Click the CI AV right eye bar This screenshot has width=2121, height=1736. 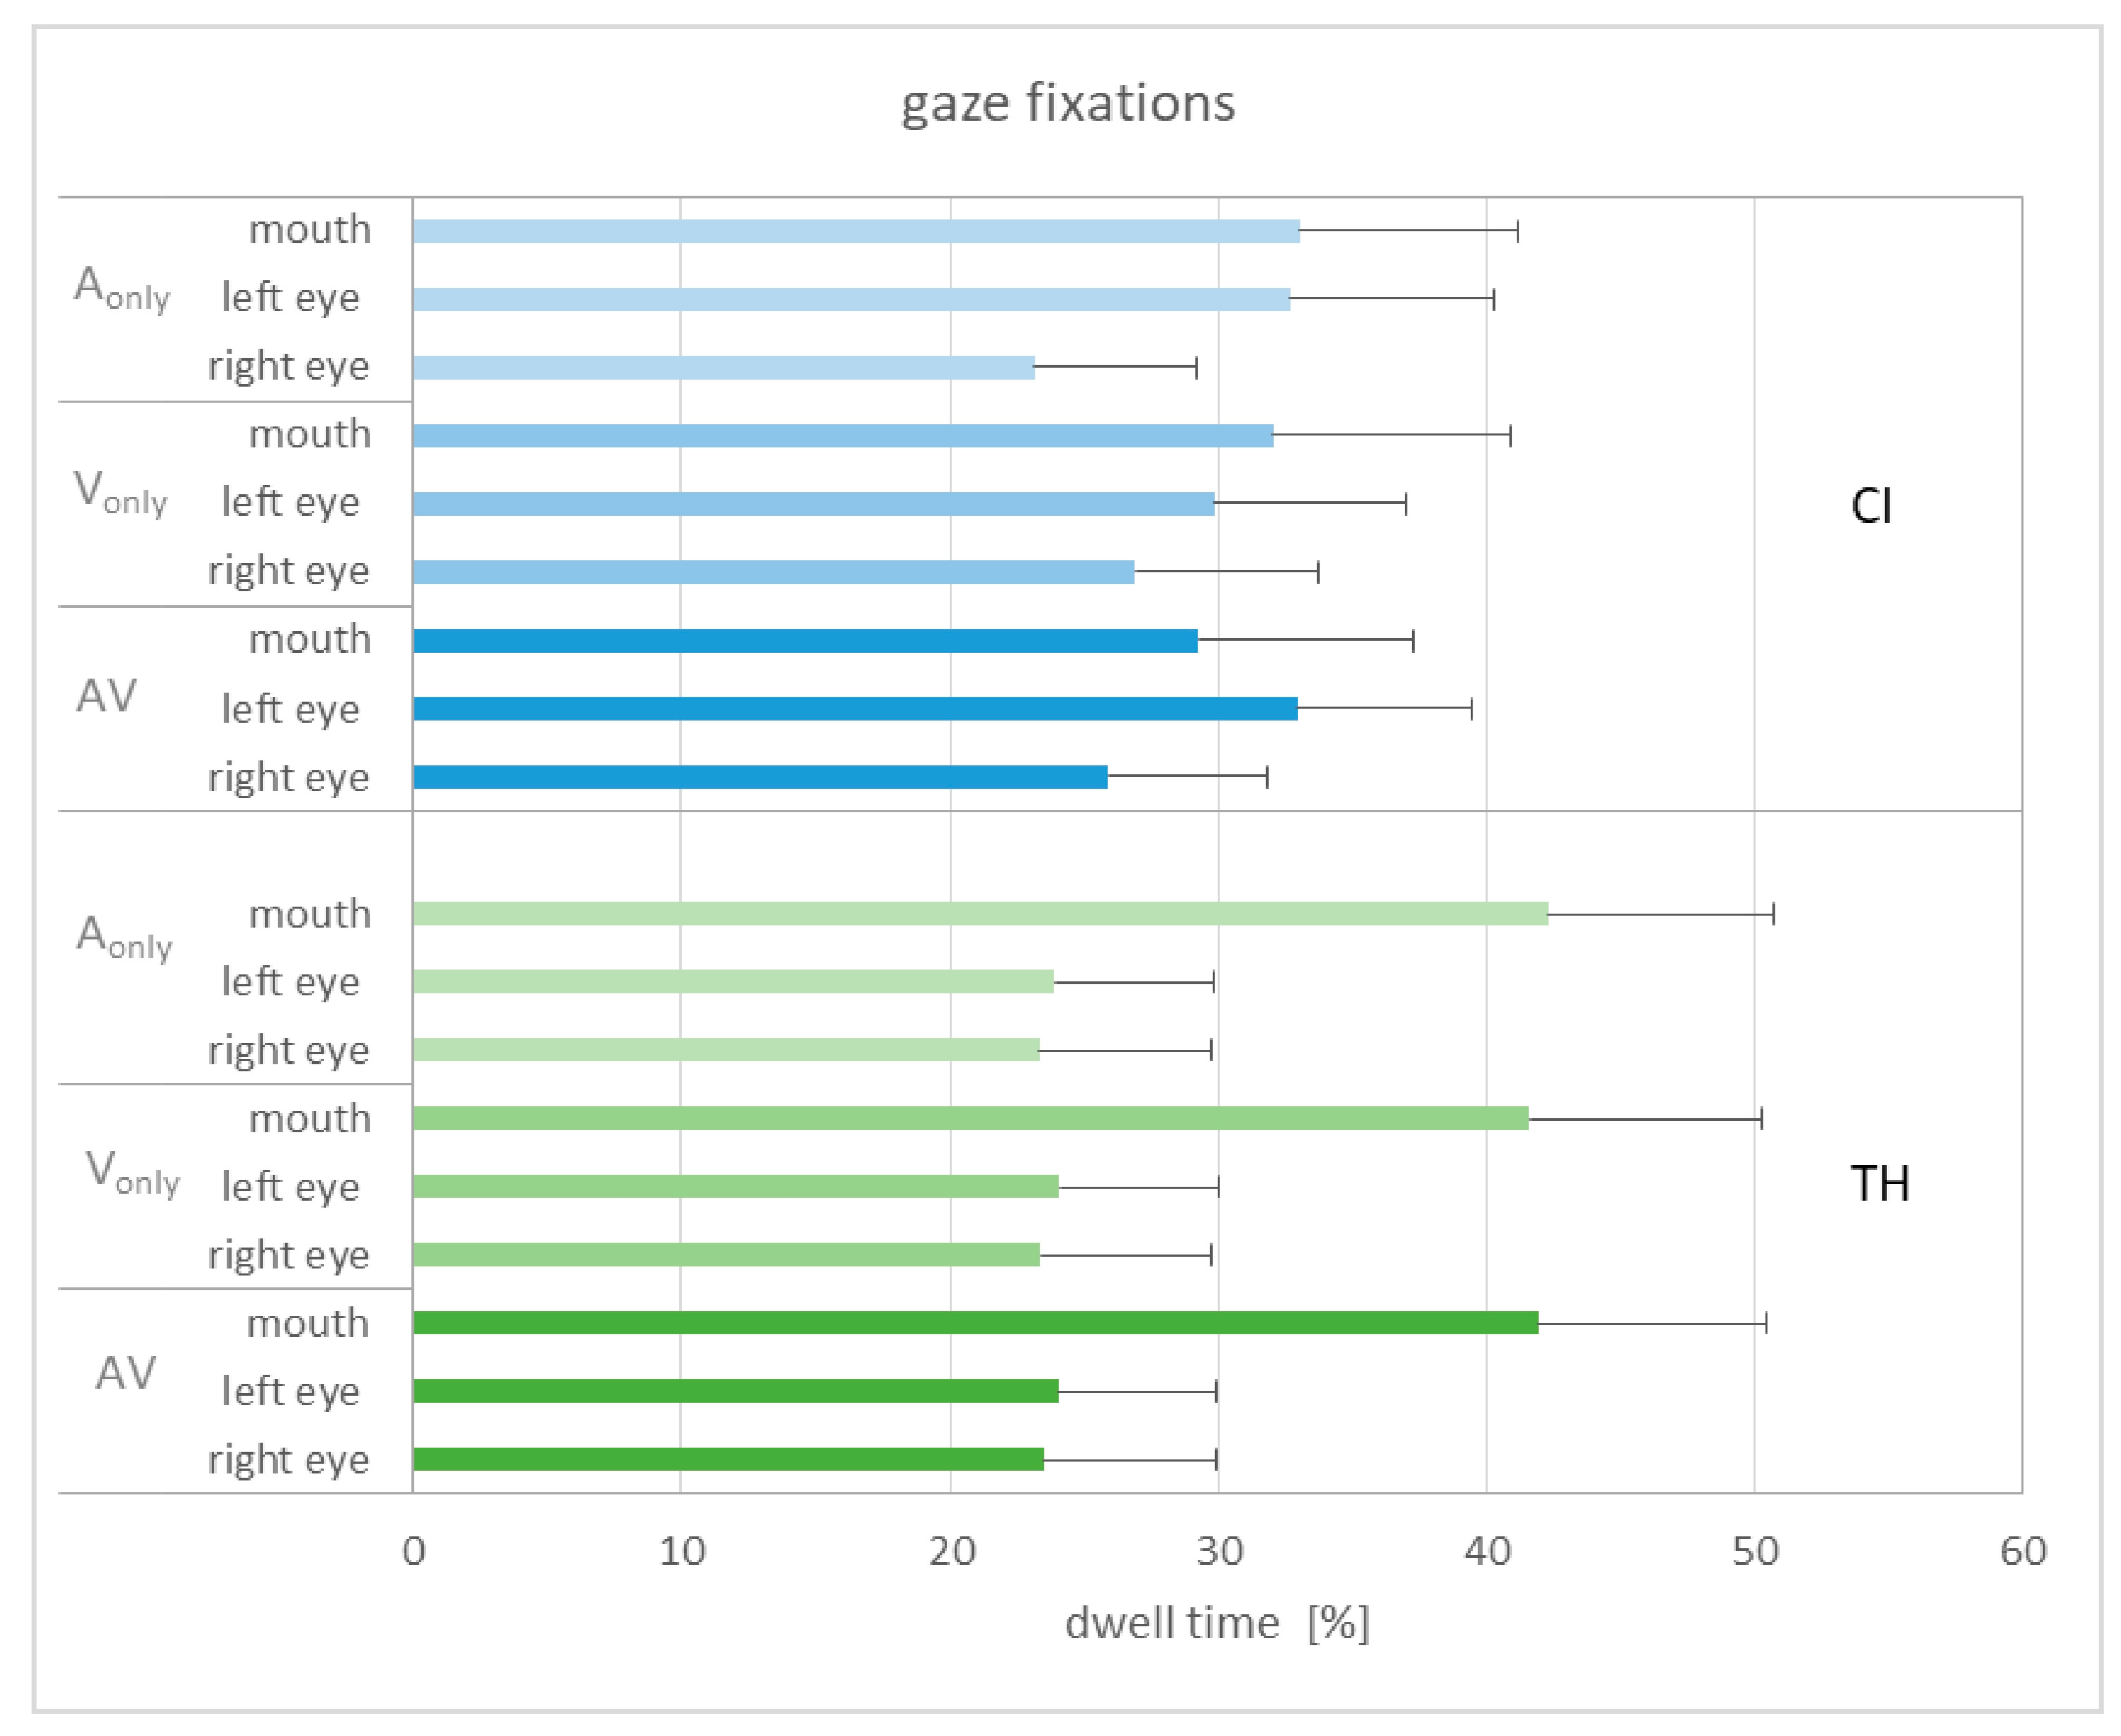pyautogui.click(x=760, y=777)
